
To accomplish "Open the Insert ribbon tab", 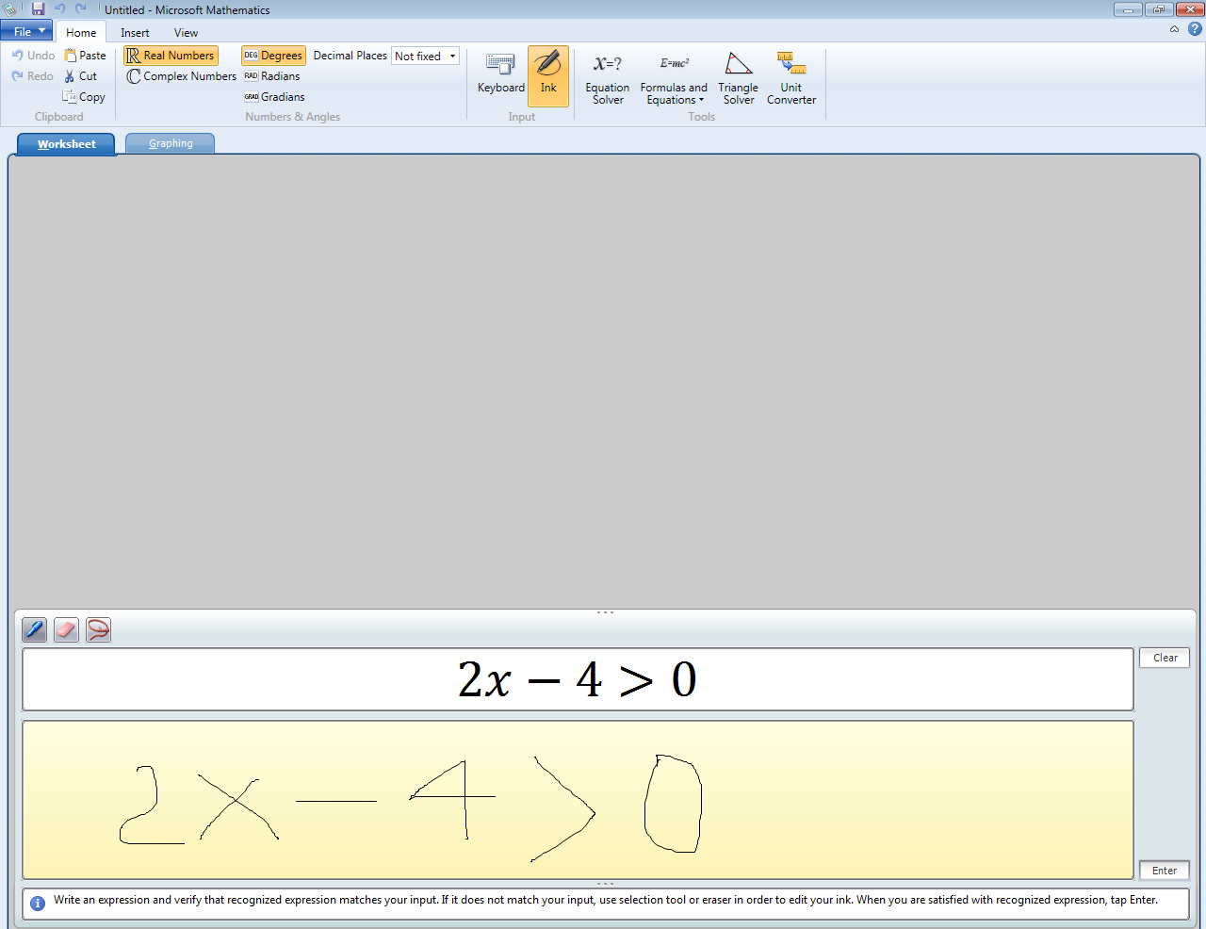I will (135, 32).
